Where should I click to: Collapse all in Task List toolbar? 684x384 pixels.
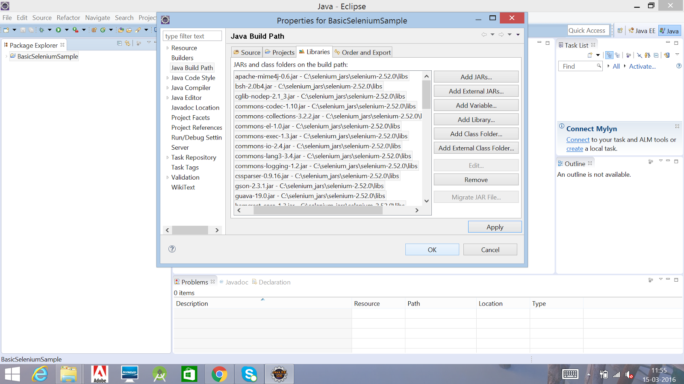(x=656, y=55)
